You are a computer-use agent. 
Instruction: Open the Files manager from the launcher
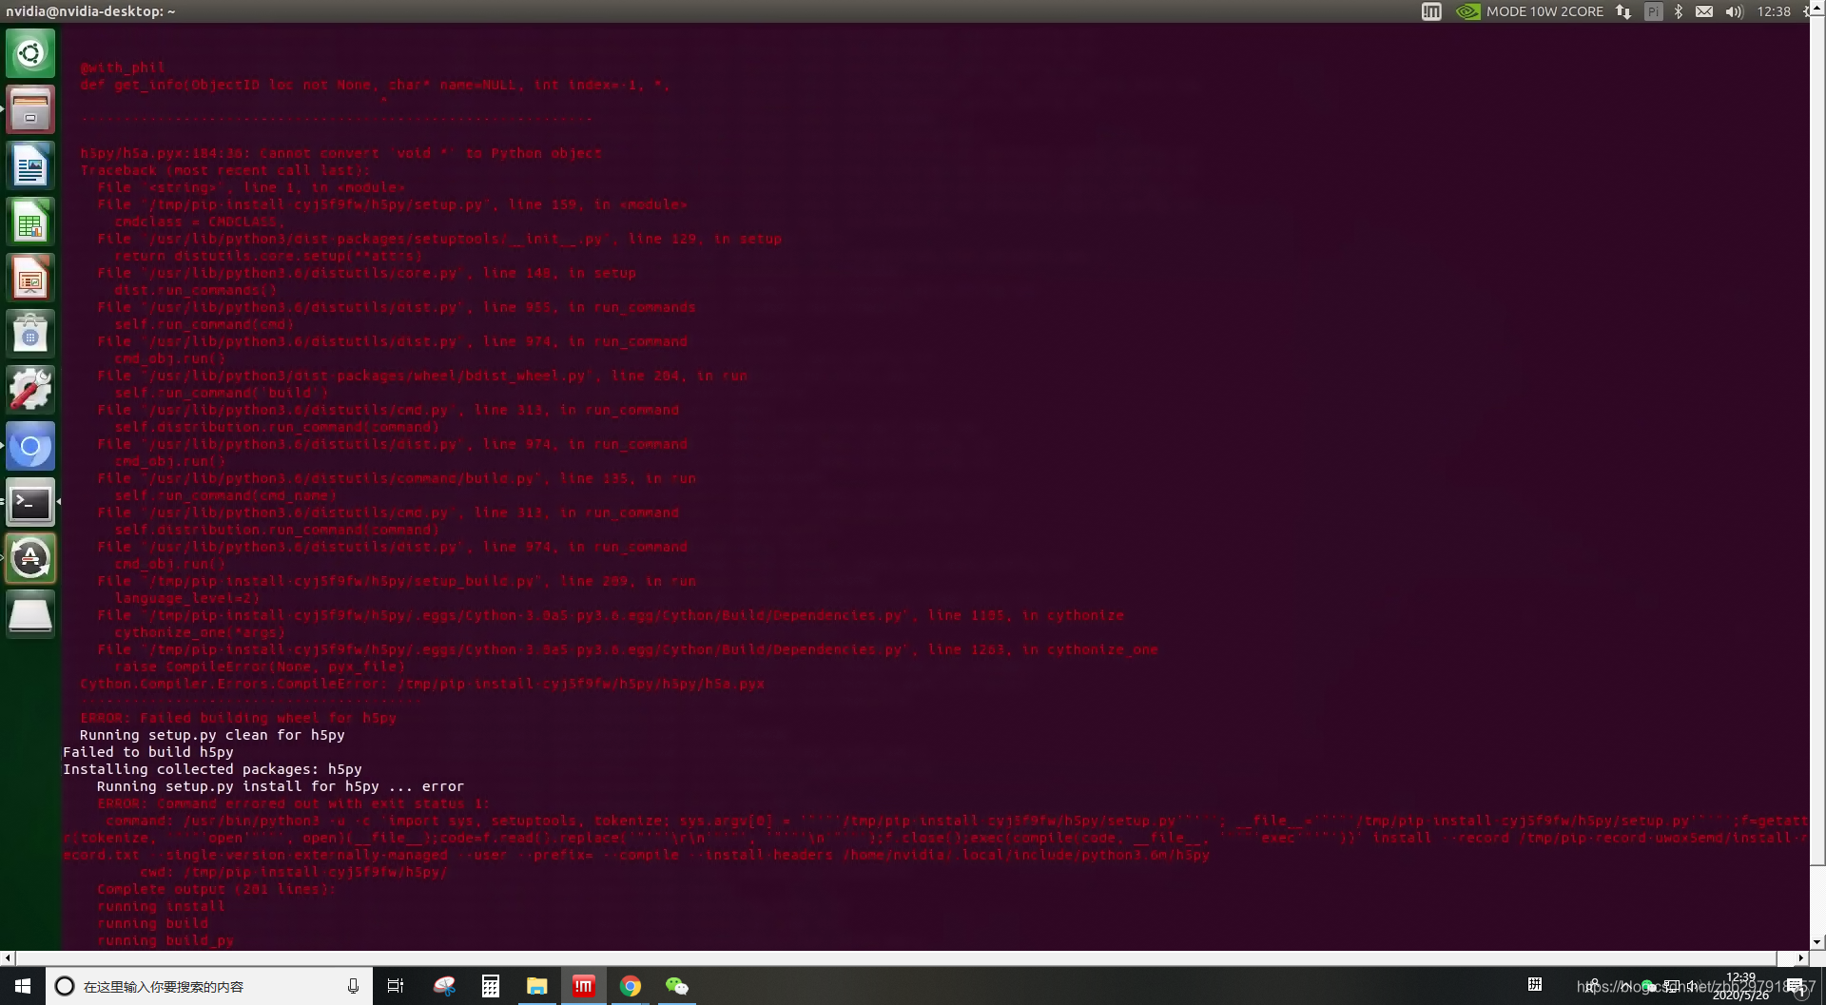[30, 109]
